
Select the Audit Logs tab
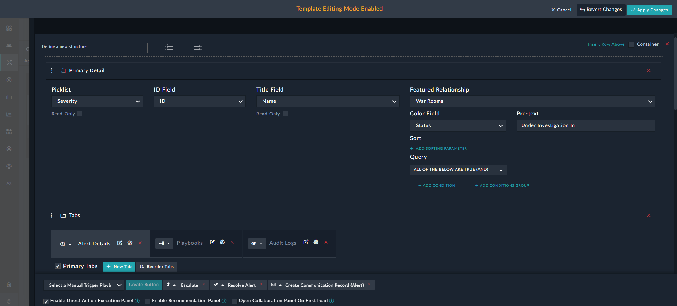[x=282, y=243]
